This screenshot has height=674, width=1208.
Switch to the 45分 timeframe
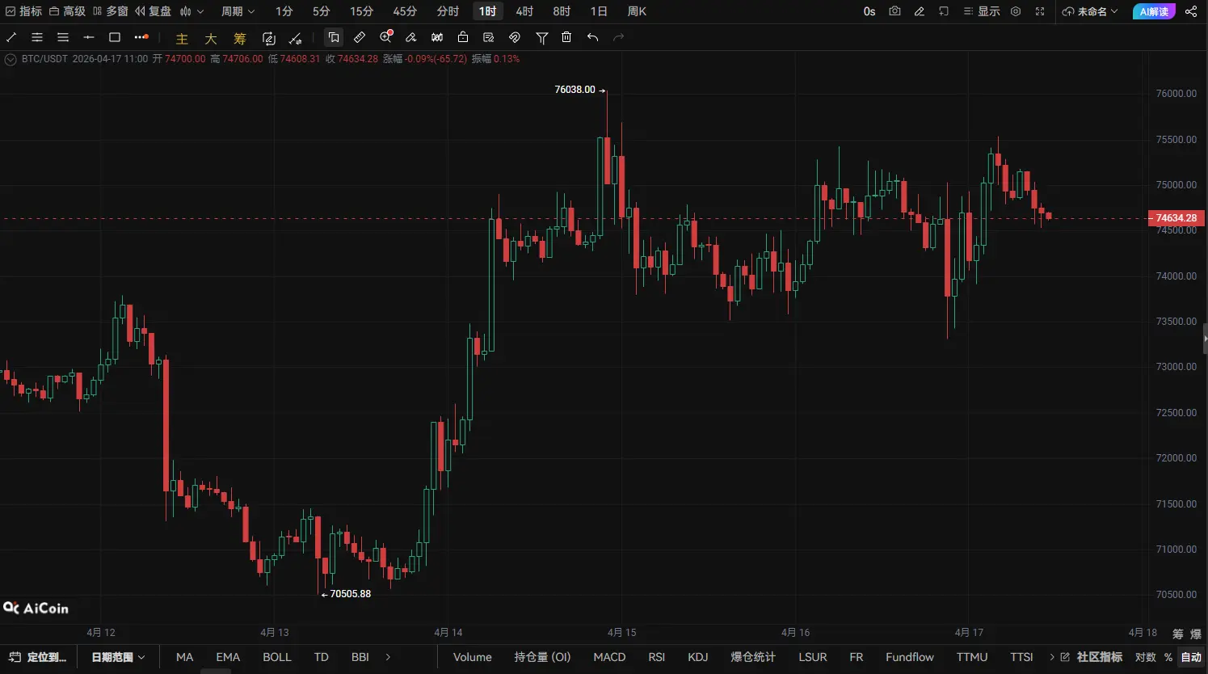tap(405, 11)
